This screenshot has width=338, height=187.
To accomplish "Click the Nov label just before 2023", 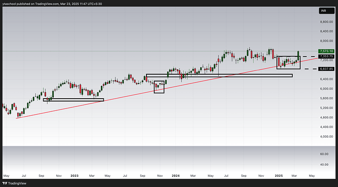I will coord(59,176).
